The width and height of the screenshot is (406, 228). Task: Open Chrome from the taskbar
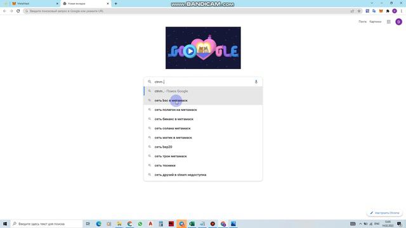[223, 224]
